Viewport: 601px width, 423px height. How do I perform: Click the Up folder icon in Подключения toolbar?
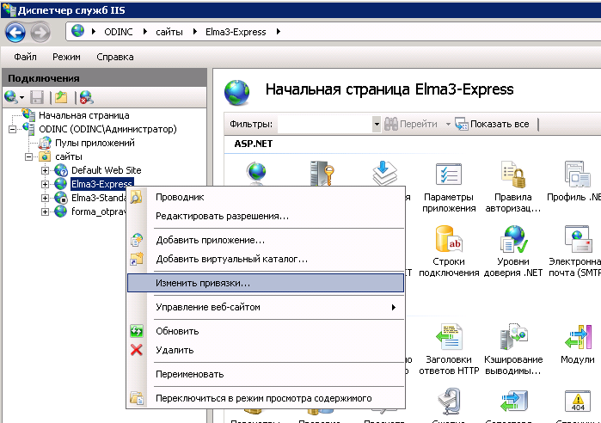[x=60, y=97]
